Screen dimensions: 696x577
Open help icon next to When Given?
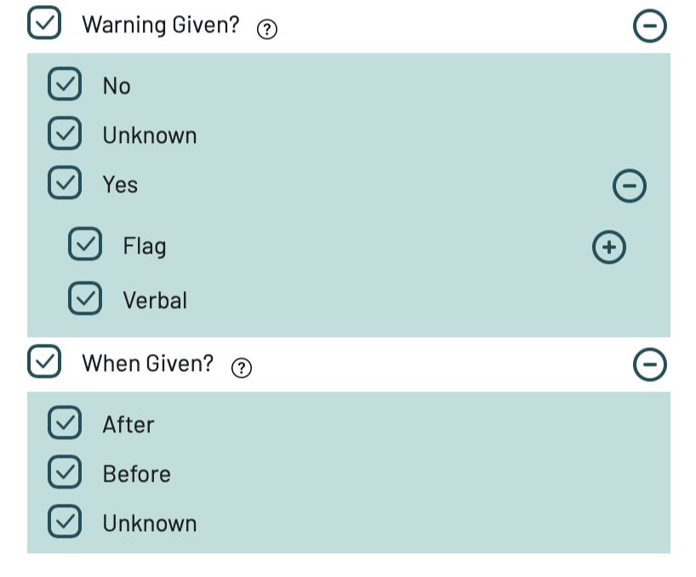[242, 368]
